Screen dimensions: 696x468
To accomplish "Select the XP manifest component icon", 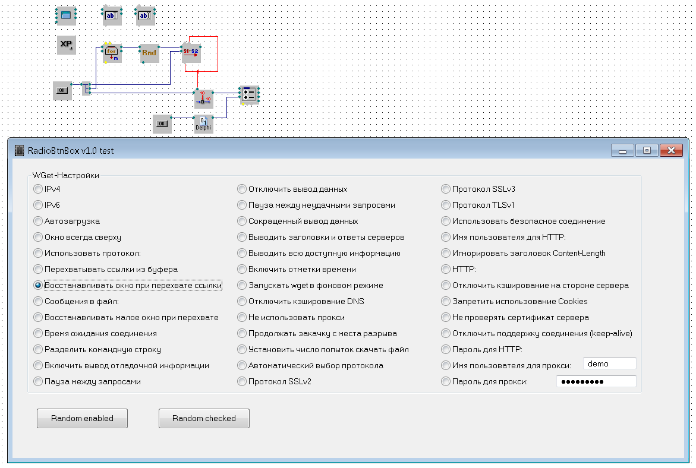I will click(x=66, y=45).
